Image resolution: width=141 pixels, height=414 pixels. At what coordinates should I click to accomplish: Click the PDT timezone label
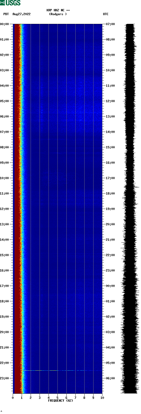(6, 14)
